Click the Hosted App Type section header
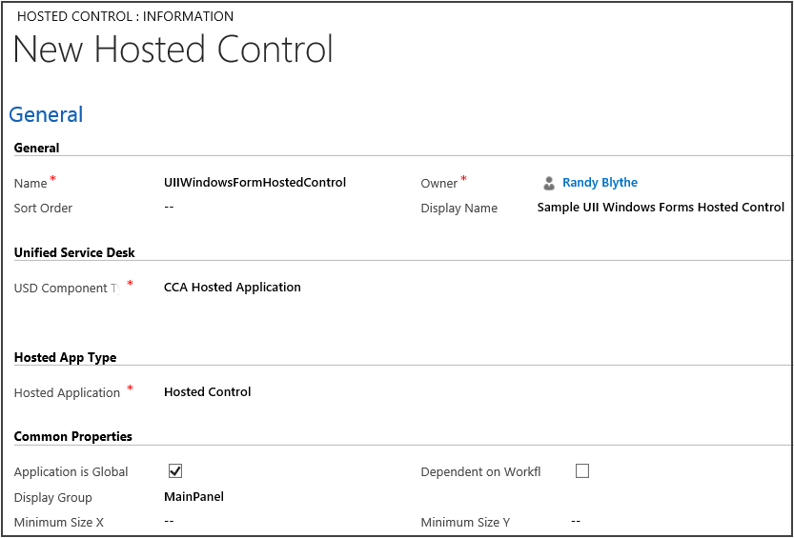The image size is (794, 538). [x=66, y=357]
